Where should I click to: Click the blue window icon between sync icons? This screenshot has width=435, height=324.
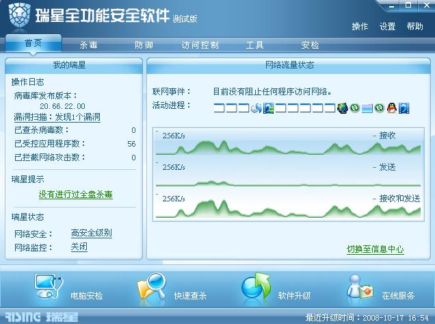(367, 108)
